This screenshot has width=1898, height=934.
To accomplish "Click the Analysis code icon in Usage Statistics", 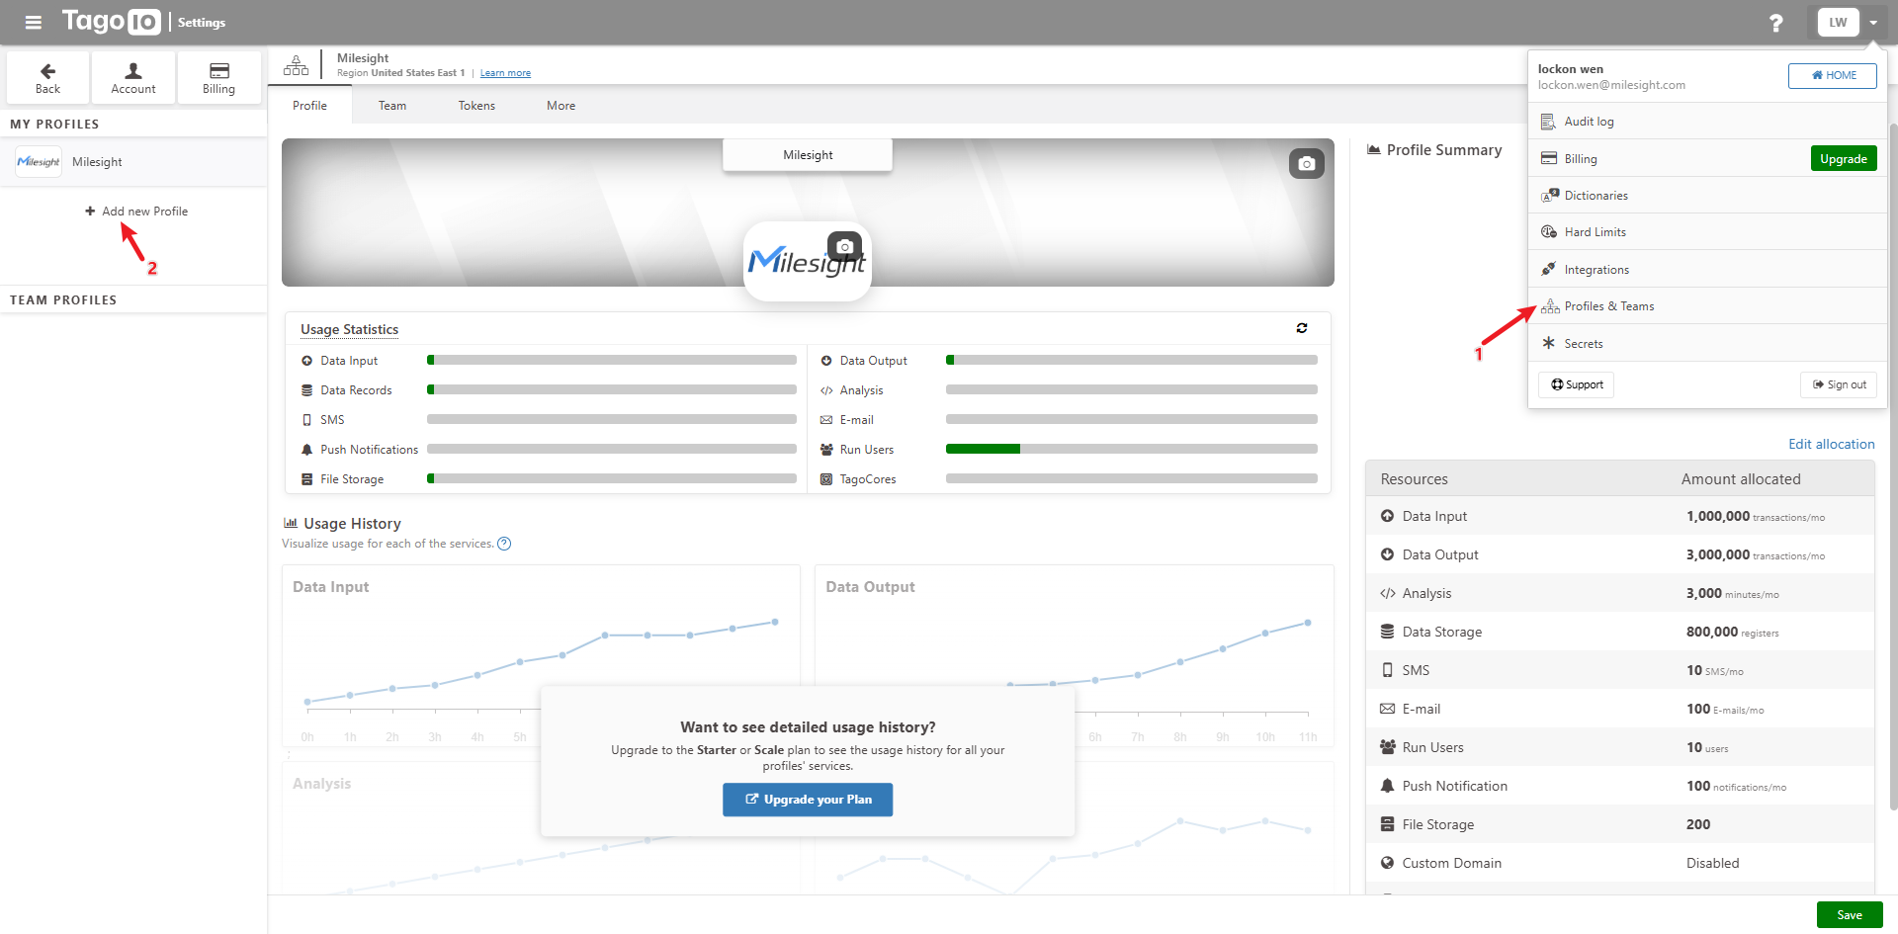I will (x=826, y=390).
